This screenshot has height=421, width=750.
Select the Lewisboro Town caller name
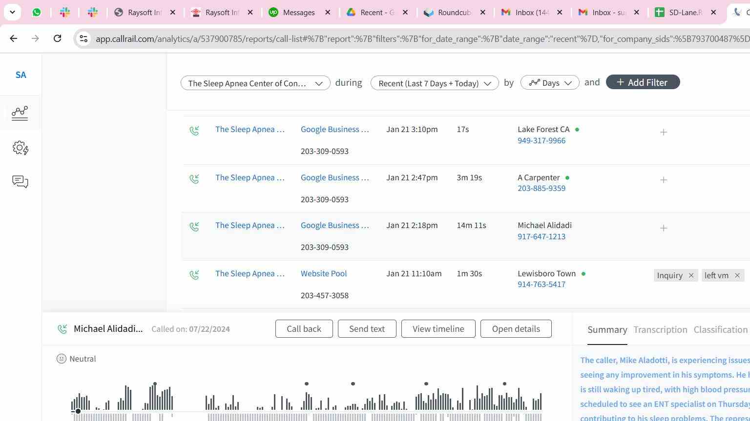(546, 273)
